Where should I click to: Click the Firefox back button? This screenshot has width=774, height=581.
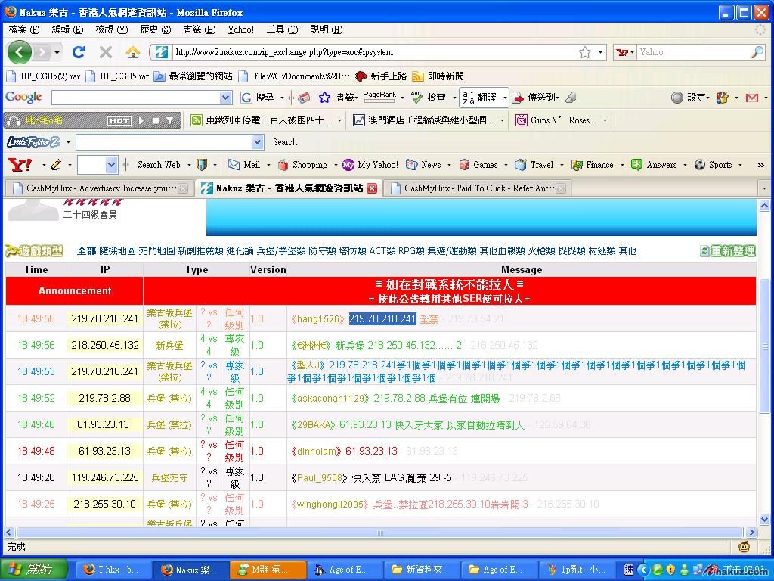coord(20,52)
